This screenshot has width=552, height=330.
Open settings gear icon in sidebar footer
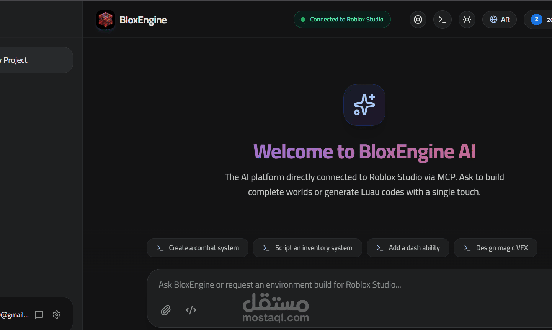[x=57, y=315]
